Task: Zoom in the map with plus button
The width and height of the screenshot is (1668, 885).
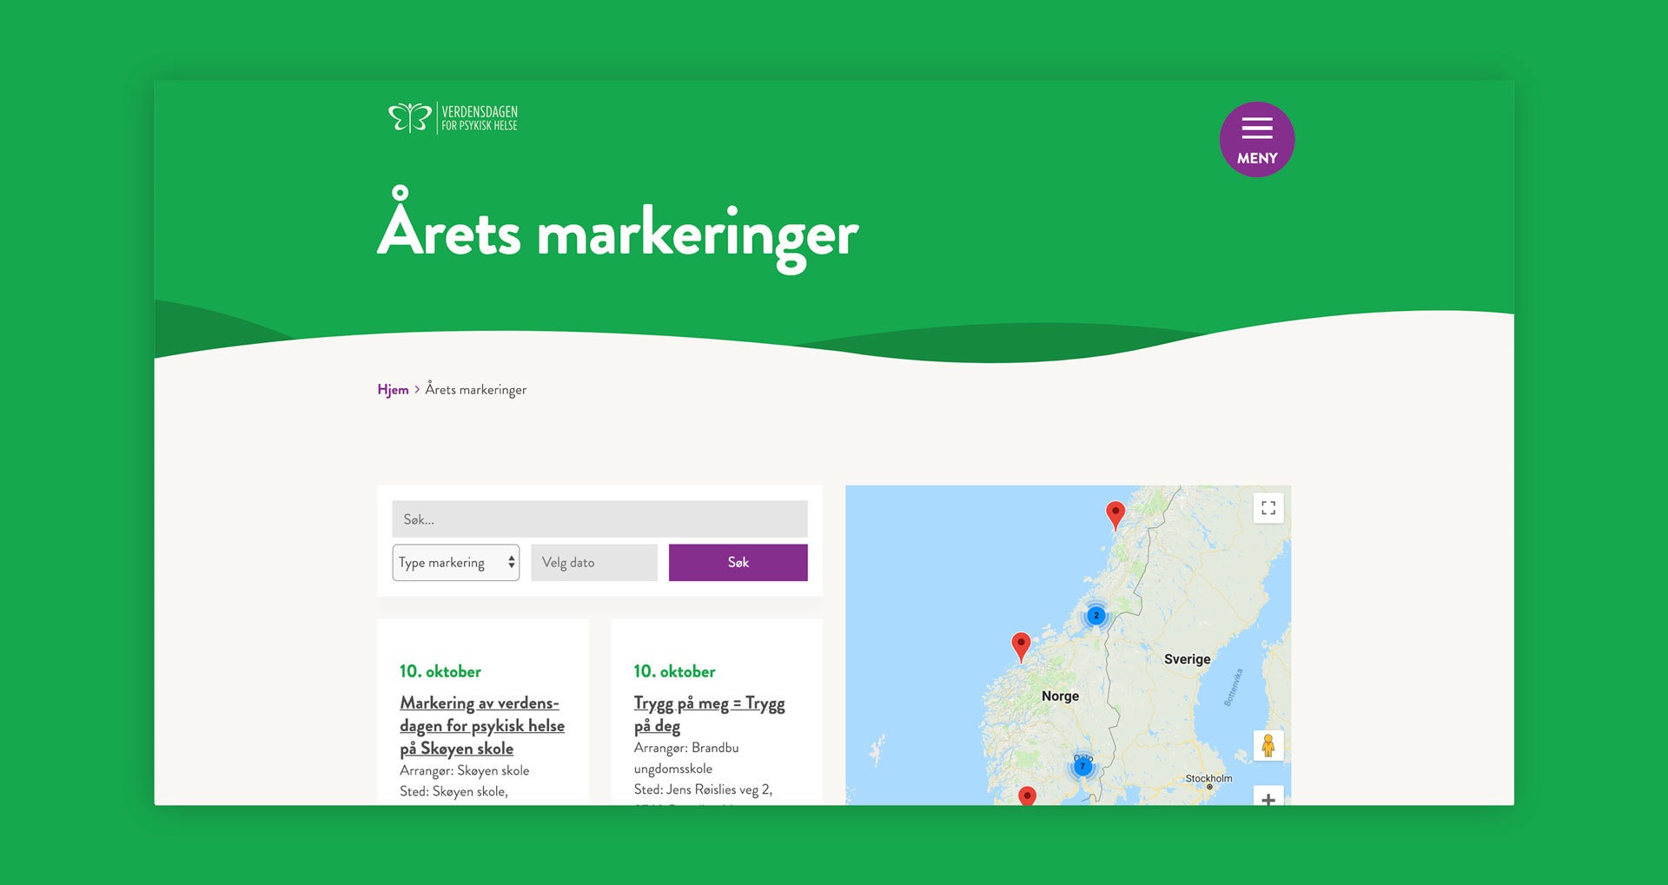Action: point(1268,797)
